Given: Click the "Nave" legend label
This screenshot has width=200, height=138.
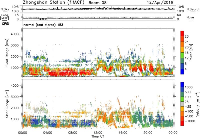Looking at the screenshot, I should (190, 17).
